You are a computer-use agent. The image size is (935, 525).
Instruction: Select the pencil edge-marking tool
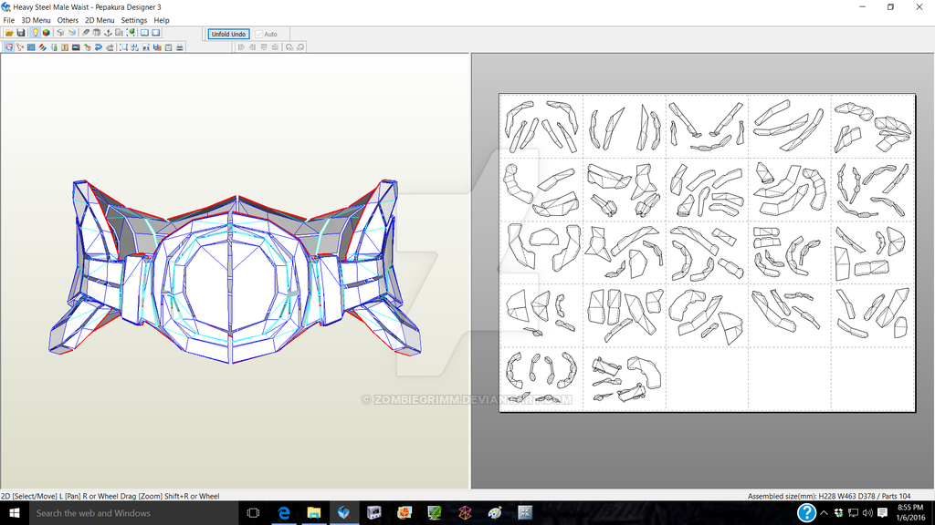pyautogui.click(x=86, y=33)
